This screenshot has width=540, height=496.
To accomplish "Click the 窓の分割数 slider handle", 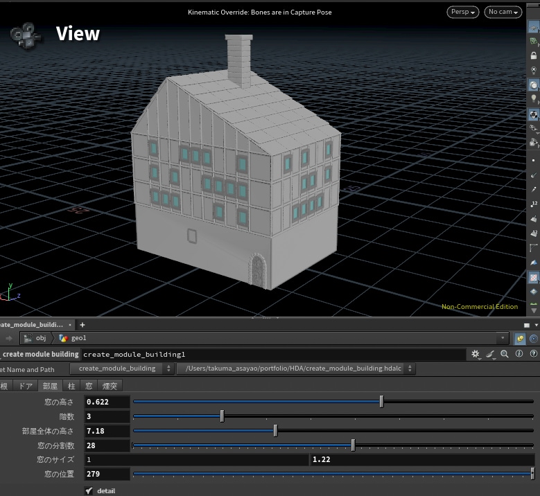I will [x=353, y=445].
